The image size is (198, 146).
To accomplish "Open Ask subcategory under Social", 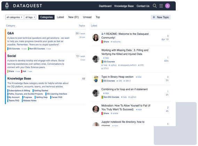I will click(24, 71).
